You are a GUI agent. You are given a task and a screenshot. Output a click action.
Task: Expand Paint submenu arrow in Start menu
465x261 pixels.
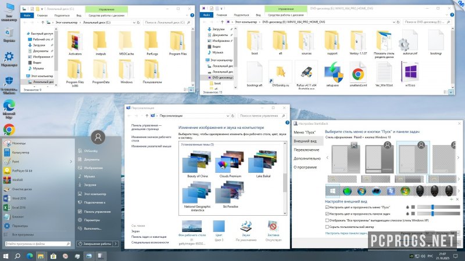[x=70, y=162]
